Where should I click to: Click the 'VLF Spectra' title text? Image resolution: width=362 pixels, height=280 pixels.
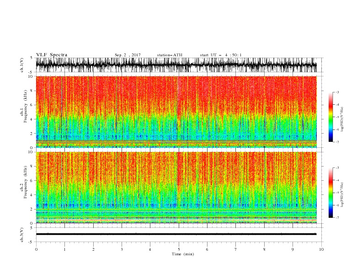52,55
